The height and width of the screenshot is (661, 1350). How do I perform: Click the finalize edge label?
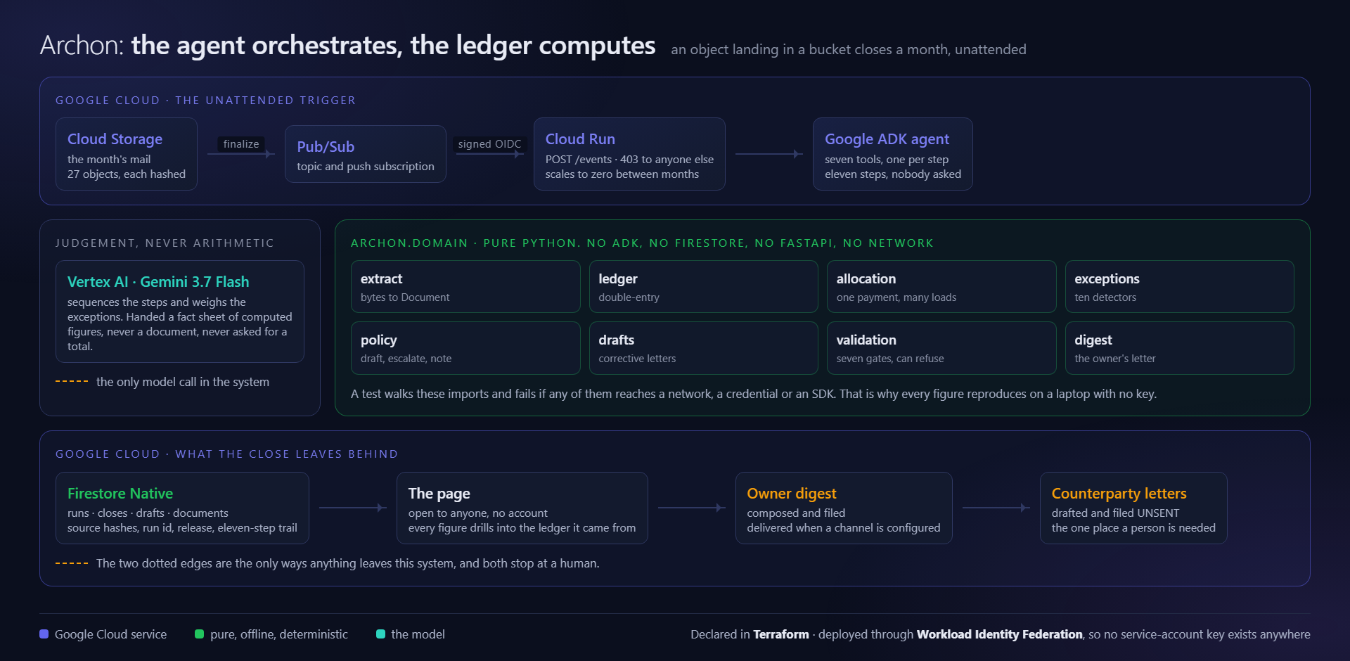[x=241, y=144]
